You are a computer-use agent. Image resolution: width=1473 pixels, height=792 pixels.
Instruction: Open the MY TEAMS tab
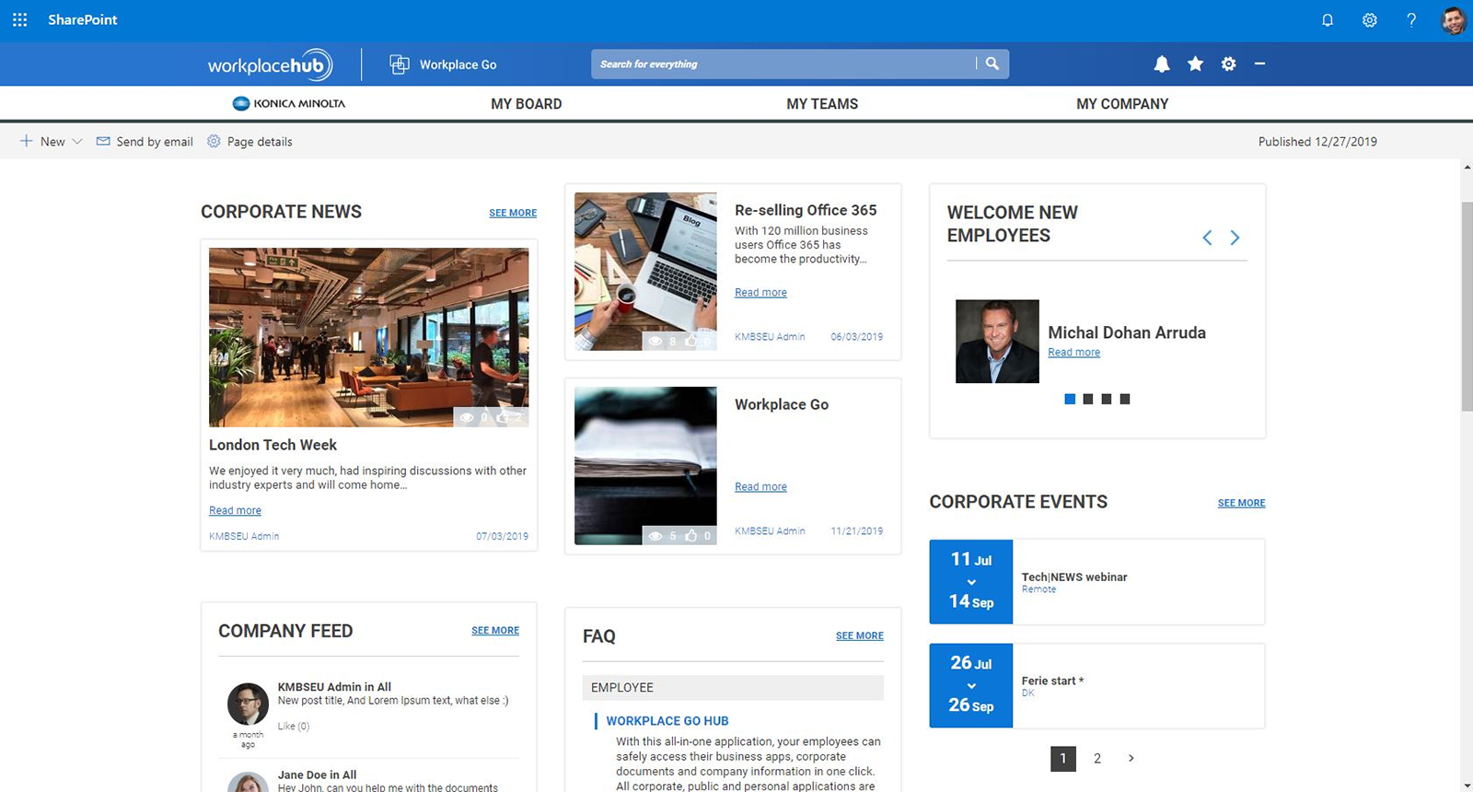click(x=822, y=104)
